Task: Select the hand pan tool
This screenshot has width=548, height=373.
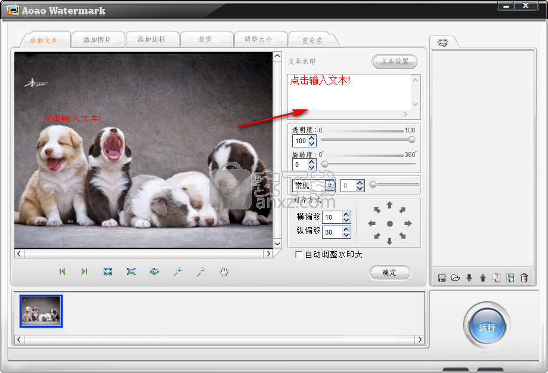Action: [224, 272]
